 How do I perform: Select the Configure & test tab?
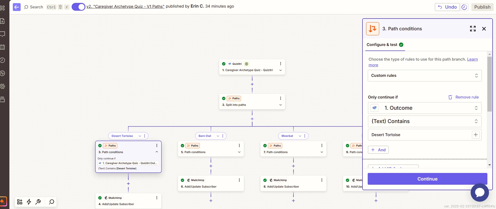pos(385,45)
